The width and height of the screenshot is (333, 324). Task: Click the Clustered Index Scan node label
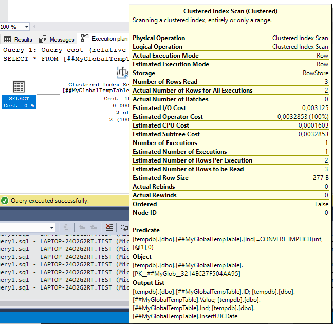coord(96,87)
